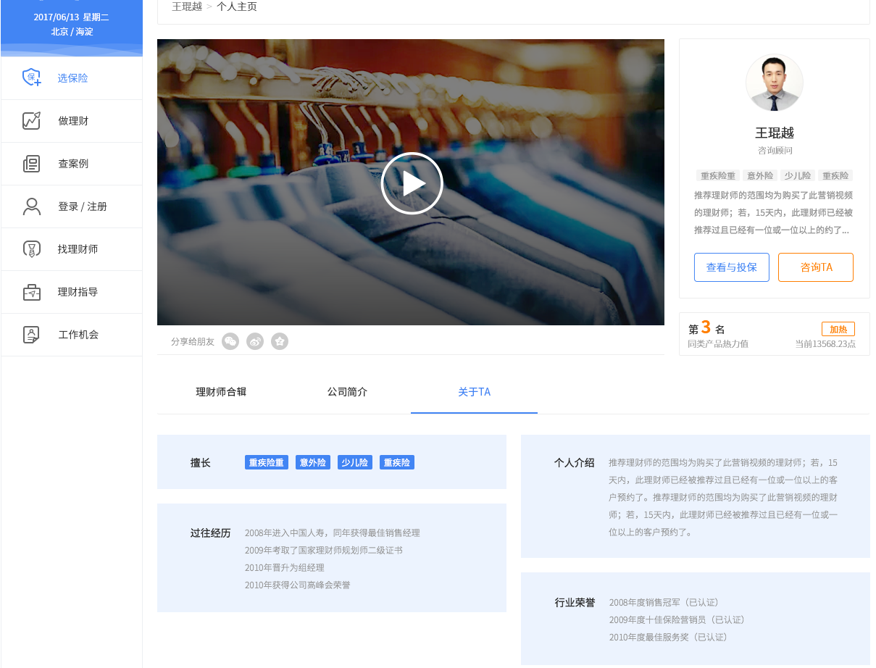Click the advisor's avatar photo
This screenshot has width=876, height=668.
click(774, 82)
